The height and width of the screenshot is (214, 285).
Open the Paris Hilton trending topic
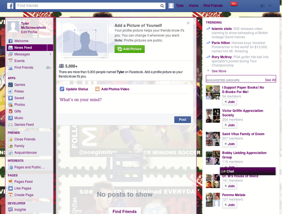click(x=221, y=43)
